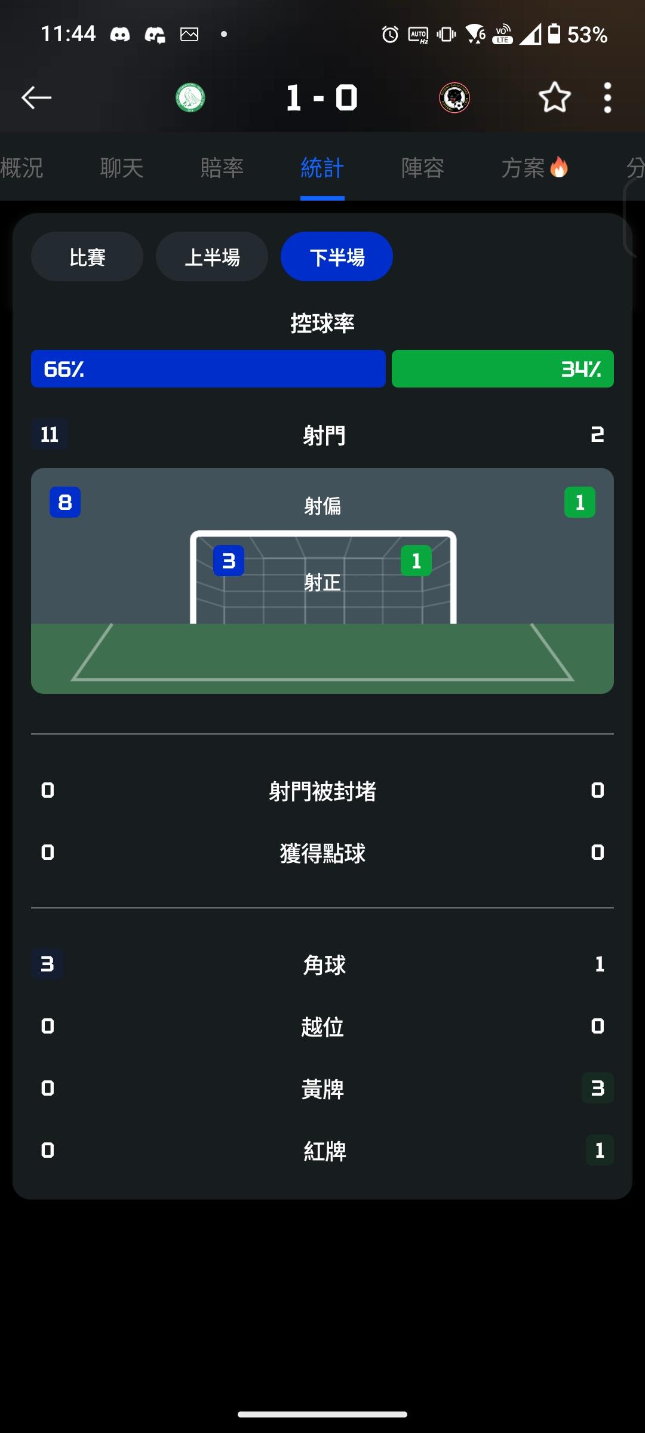
Task: Favorite the match with the star icon
Action: coord(555,97)
